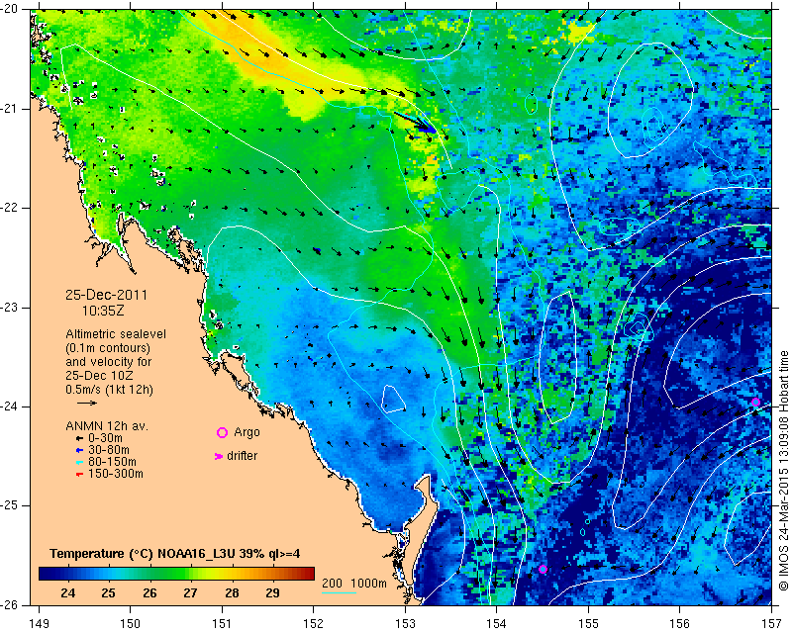Click the magenta drifter legend symbol
The image size is (792, 633).
(x=219, y=456)
